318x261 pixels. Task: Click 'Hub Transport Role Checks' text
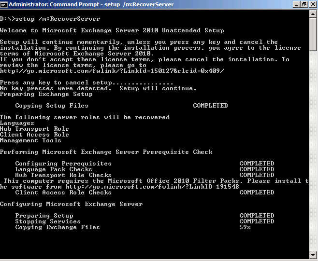tap(63, 175)
